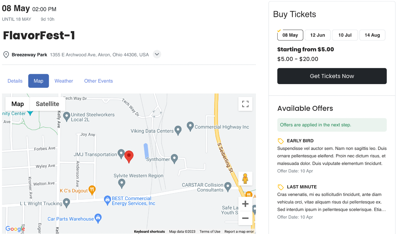
Task: Open the Weather tab
Action: click(x=64, y=81)
